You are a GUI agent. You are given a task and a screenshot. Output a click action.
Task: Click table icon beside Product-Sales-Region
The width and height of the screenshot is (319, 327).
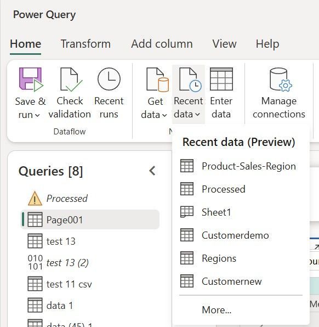(187, 166)
